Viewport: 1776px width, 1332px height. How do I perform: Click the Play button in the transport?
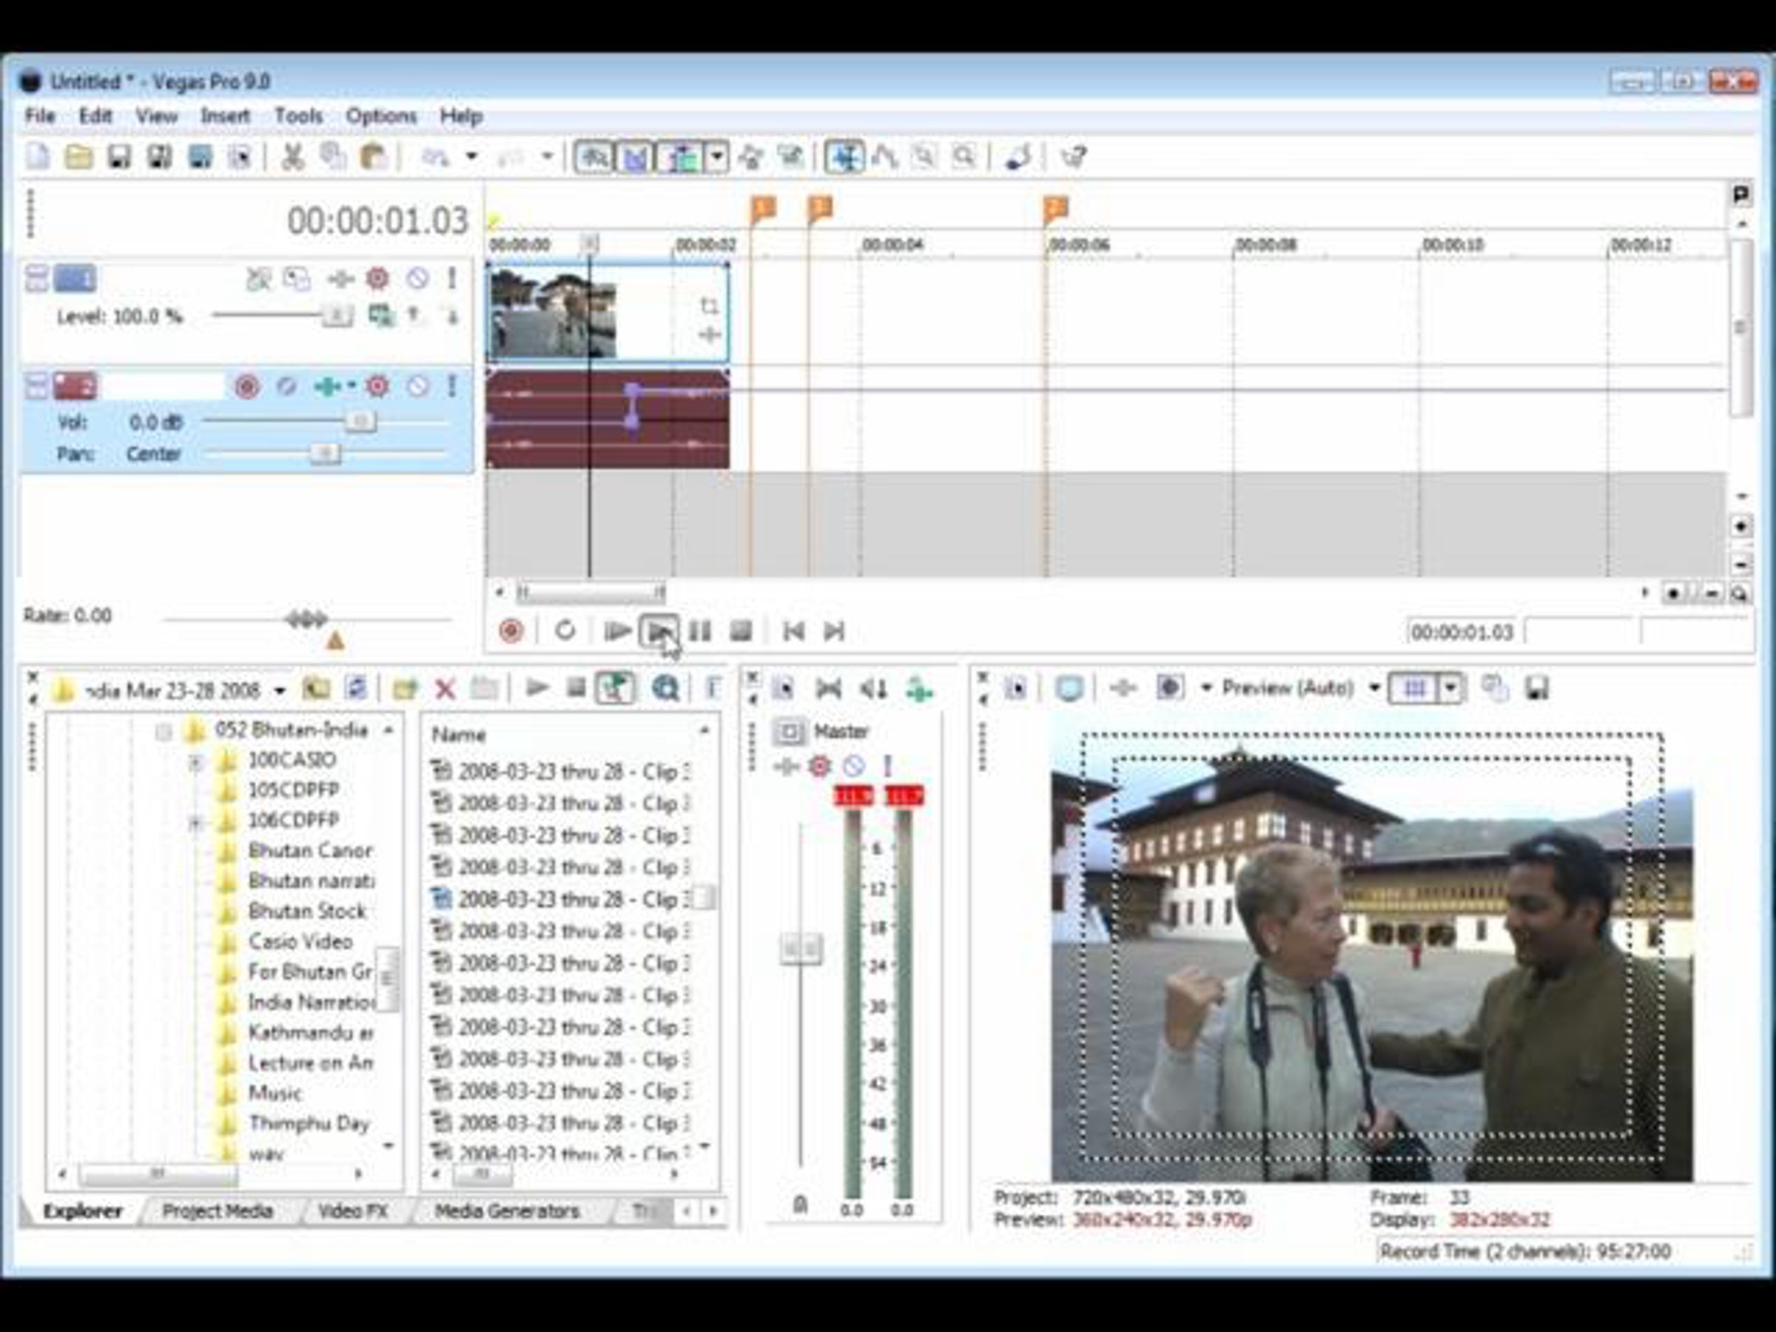click(x=659, y=631)
